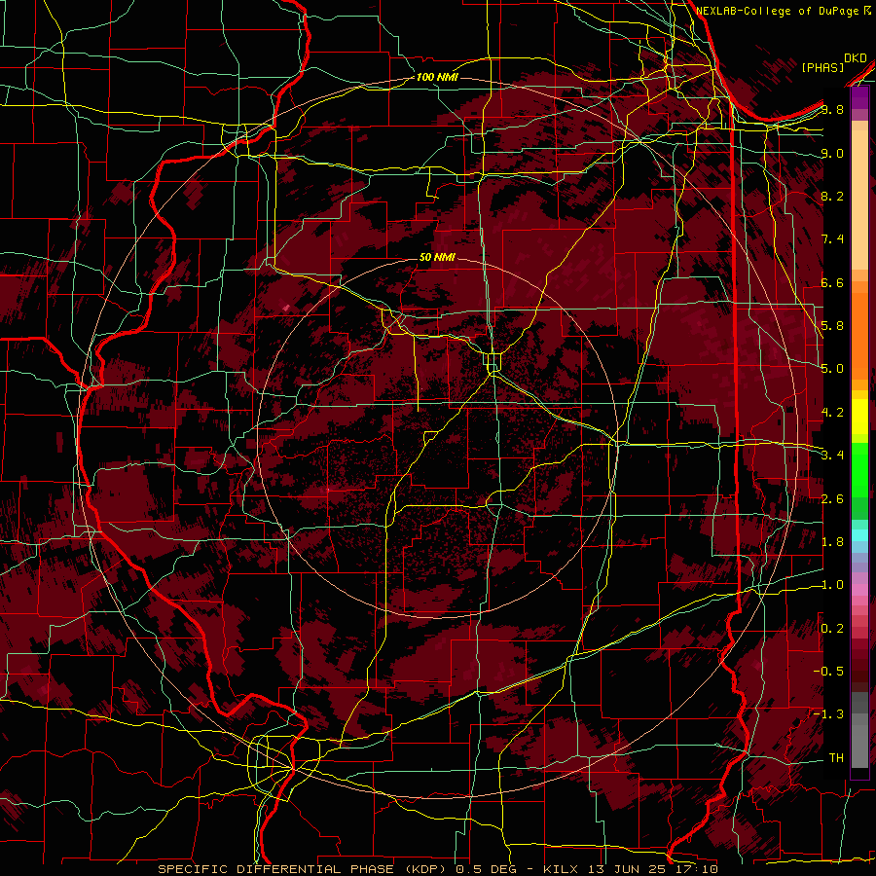Image resolution: width=876 pixels, height=876 pixels.
Task: Click 'SPECIFIC DIFFERENTIAL PHASE (KDP)' in the caption
Action: click(x=301, y=869)
